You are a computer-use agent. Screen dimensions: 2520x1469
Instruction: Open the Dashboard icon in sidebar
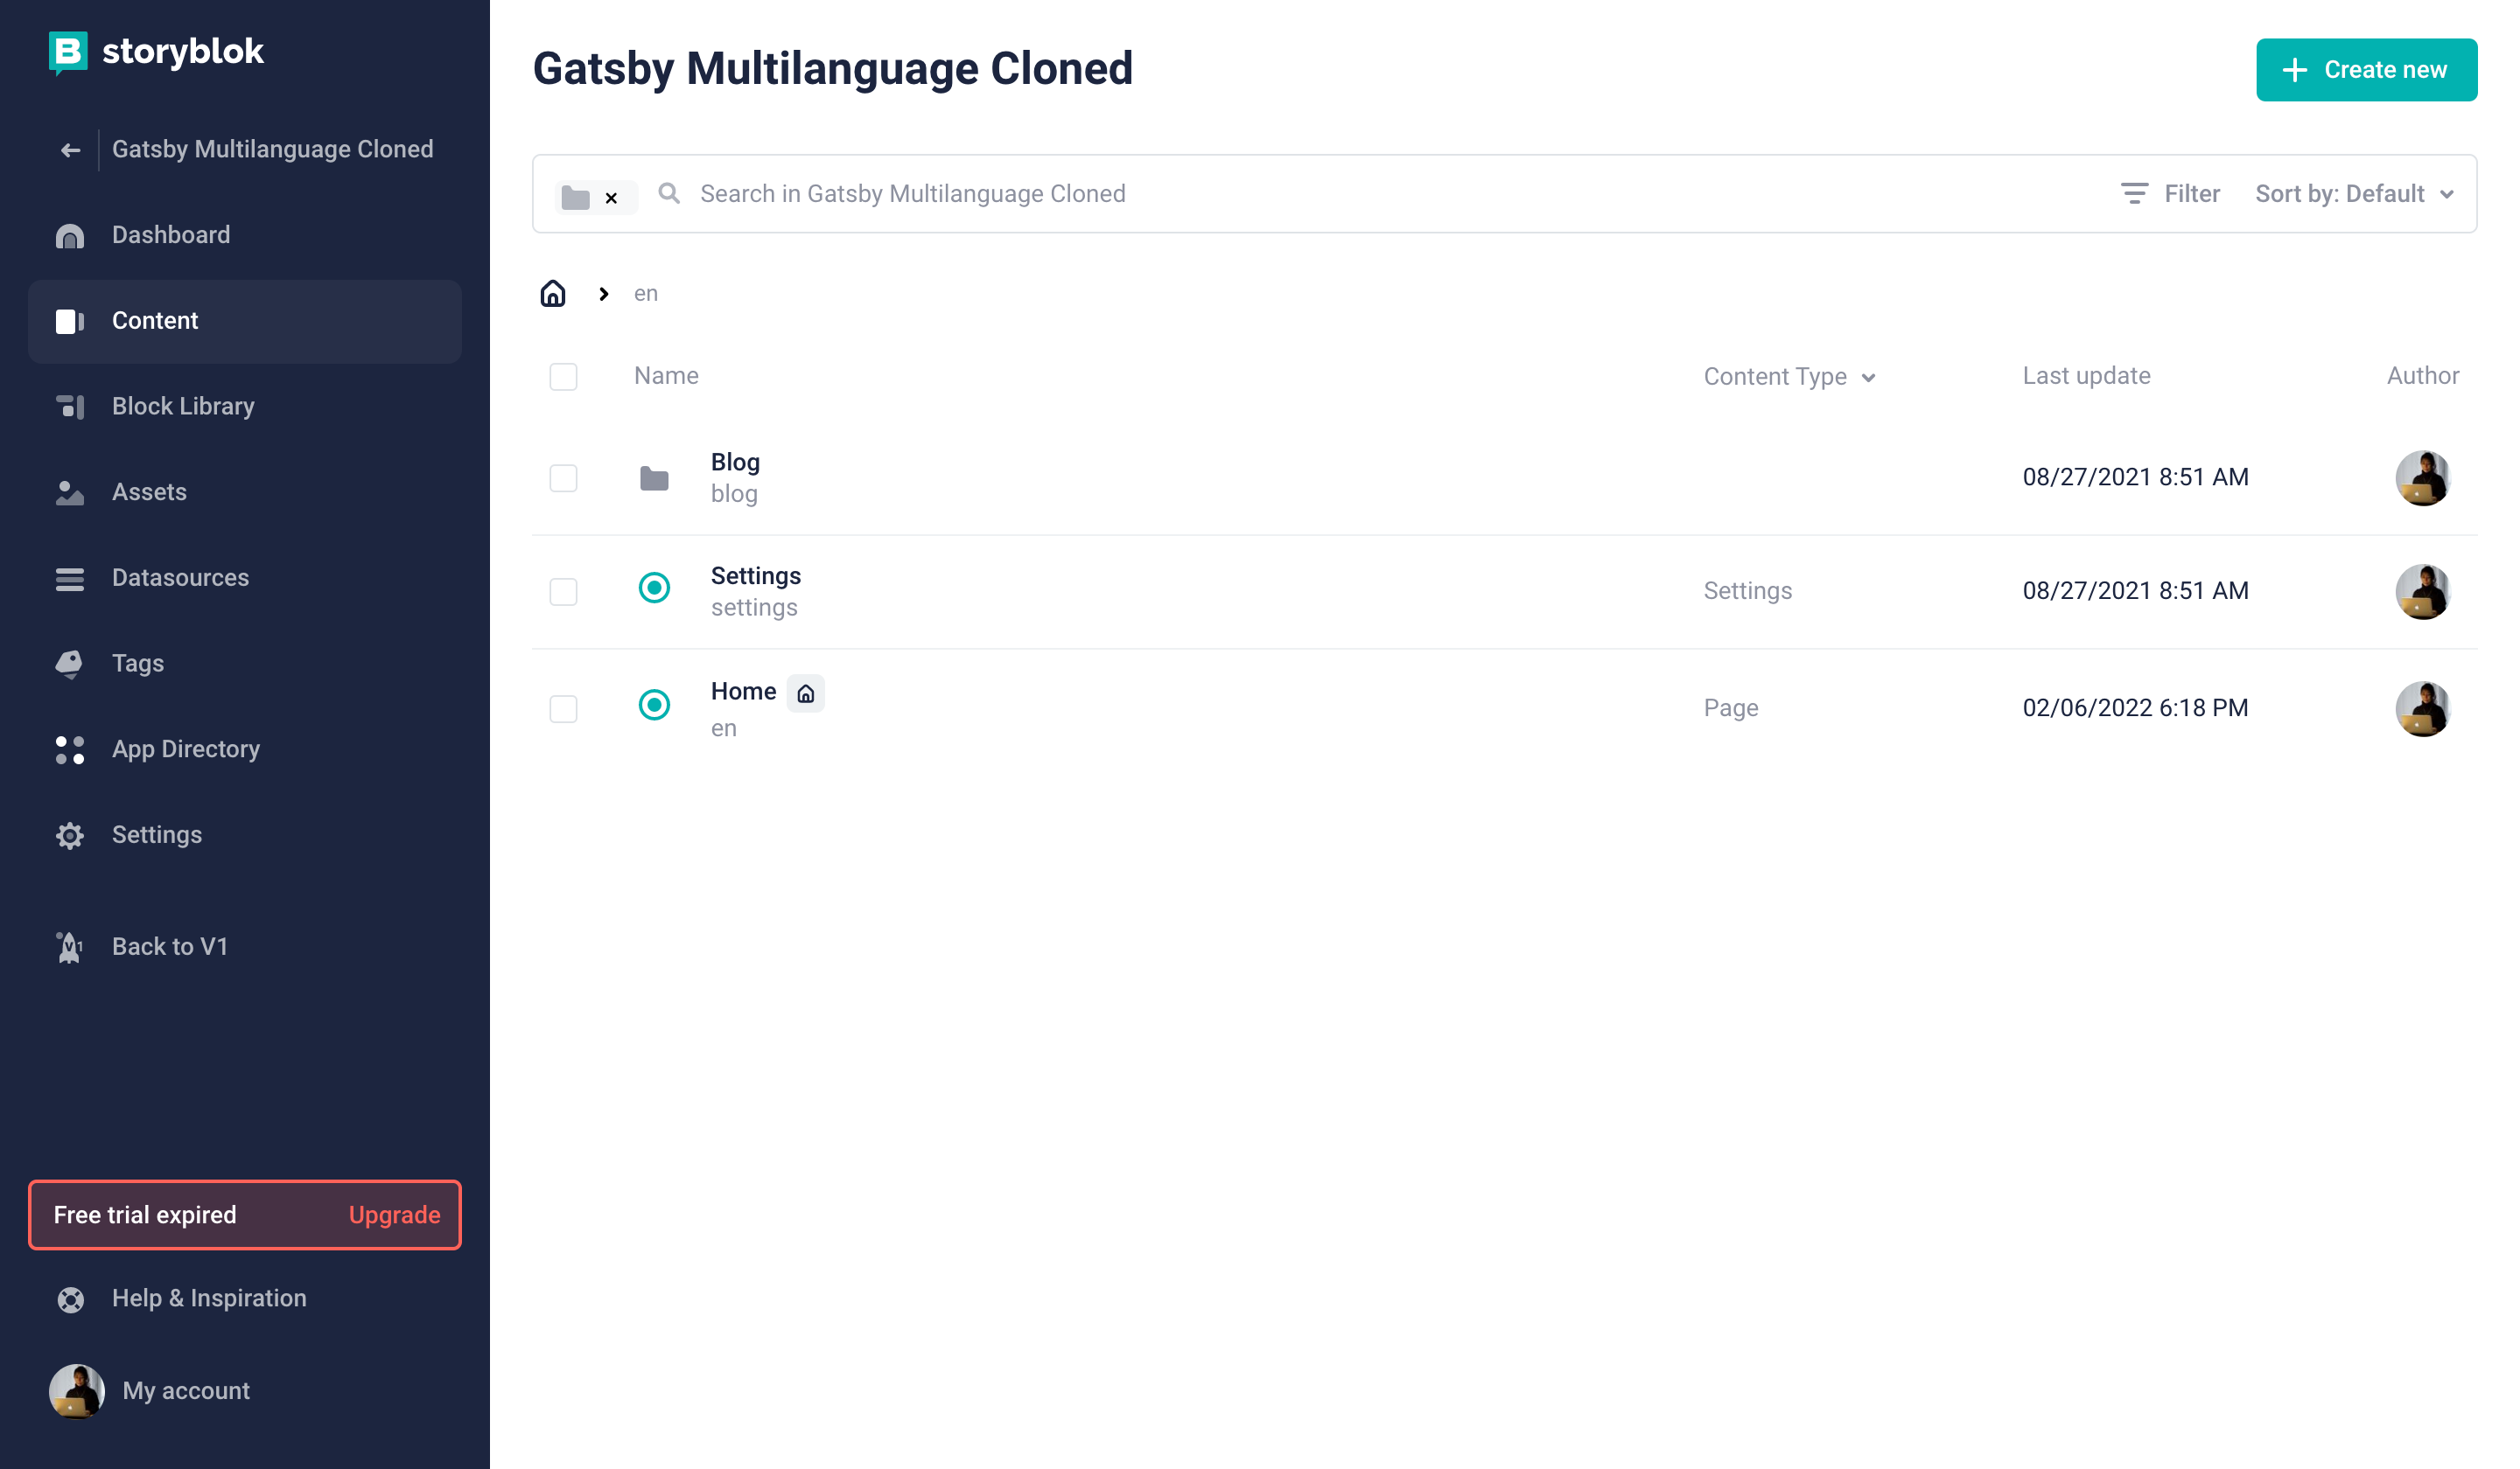pos(70,236)
